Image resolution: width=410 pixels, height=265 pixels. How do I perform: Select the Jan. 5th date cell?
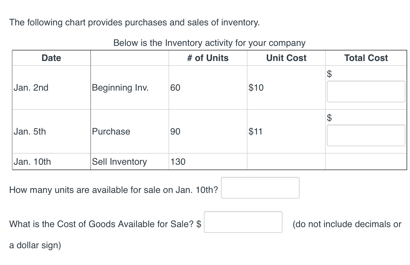(x=30, y=131)
